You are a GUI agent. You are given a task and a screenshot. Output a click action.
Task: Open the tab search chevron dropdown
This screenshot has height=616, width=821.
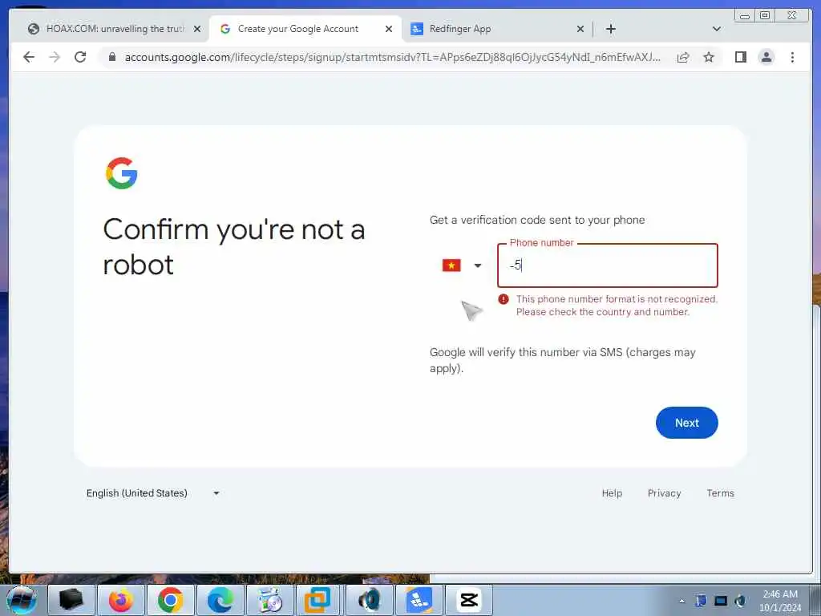(717, 29)
